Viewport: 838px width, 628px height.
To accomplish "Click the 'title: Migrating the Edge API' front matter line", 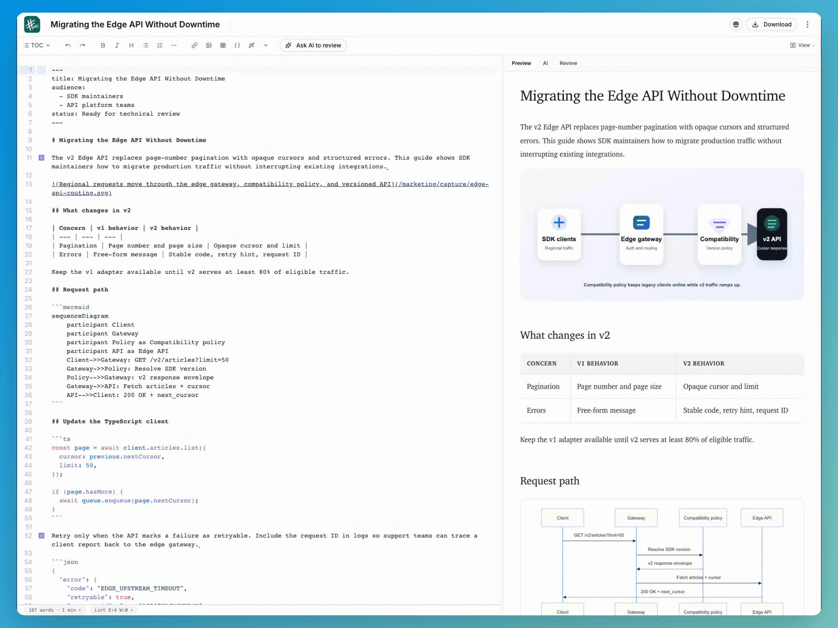I will 138,78.
